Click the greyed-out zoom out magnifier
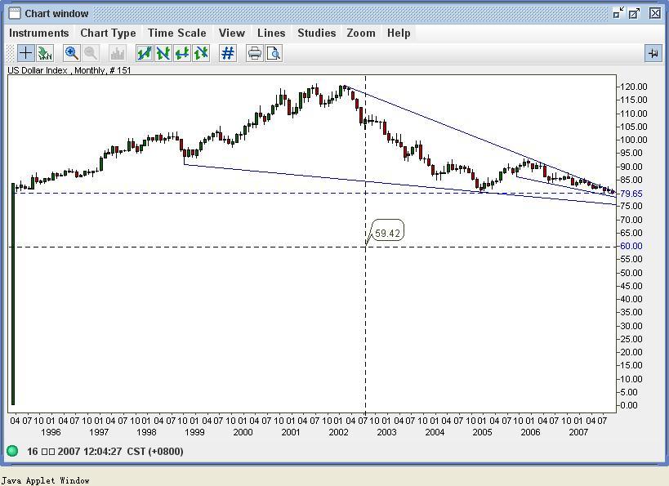This screenshot has height=486, width=669. point(90,53)
